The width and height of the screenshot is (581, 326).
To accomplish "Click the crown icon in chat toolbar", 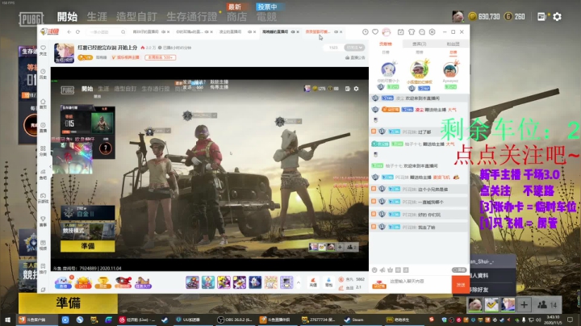I will point(390,270).
